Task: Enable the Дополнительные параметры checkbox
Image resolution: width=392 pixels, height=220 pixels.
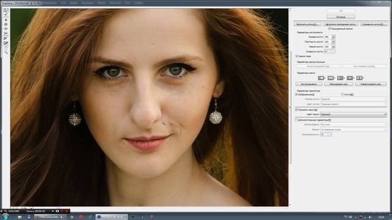Action: pos(296,120)
